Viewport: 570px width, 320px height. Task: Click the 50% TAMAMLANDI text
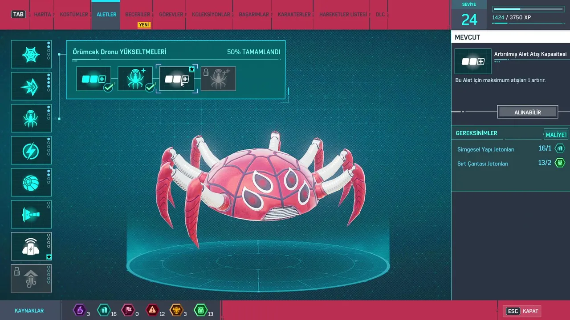click(x=253, y=52)
